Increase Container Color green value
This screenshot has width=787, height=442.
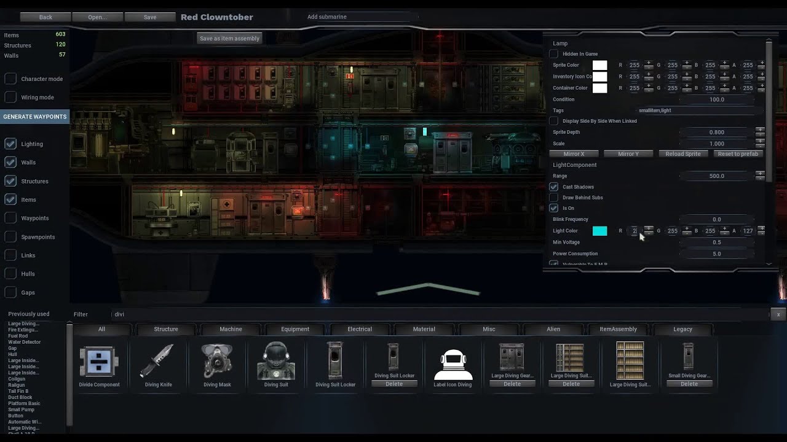686,85
